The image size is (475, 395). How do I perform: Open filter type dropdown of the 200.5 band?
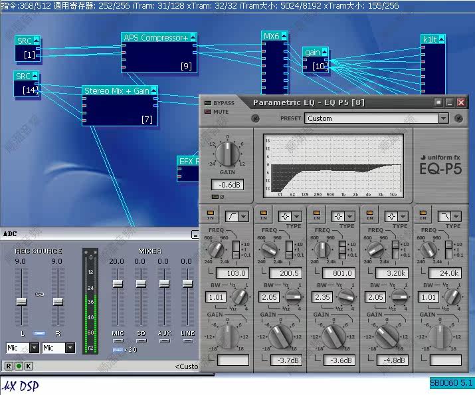(x=297, y=216)
